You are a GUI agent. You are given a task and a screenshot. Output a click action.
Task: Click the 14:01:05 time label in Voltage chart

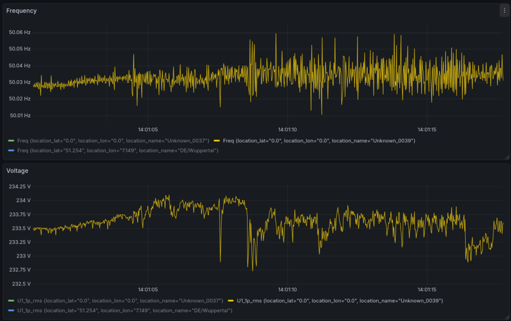pos(148,290)
